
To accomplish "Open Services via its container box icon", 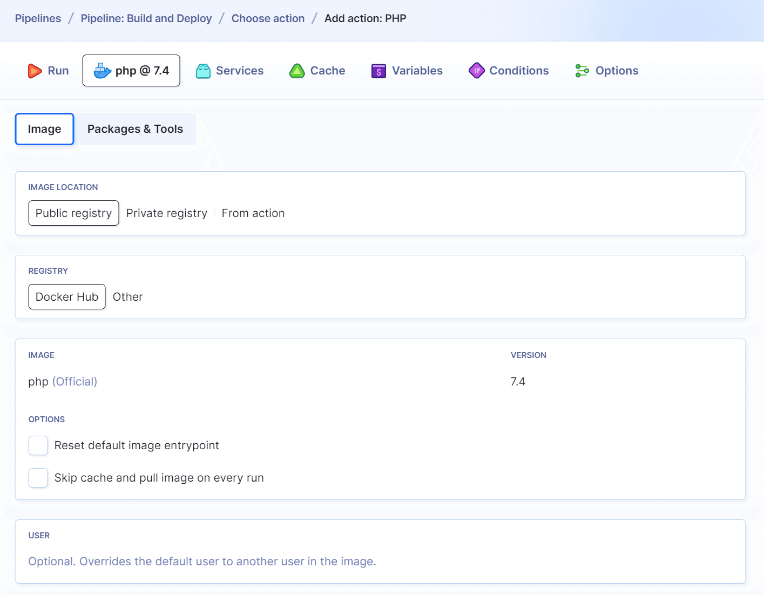I will tap(203, 70).
